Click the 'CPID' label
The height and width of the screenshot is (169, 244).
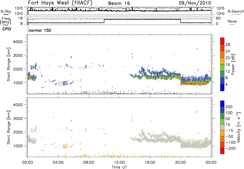(7, 29)
